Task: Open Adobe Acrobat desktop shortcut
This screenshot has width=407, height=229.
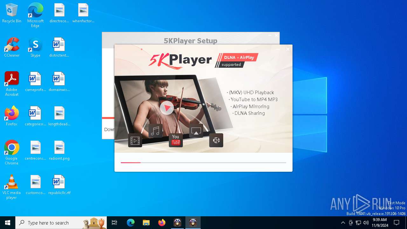Action: (12, 84)
